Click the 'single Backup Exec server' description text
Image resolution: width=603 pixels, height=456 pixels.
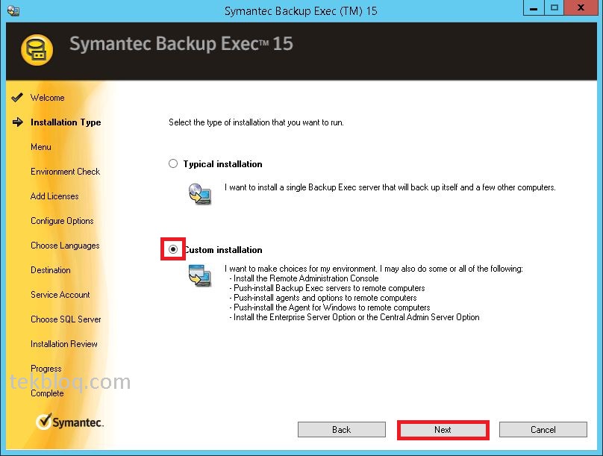(390, 187)
